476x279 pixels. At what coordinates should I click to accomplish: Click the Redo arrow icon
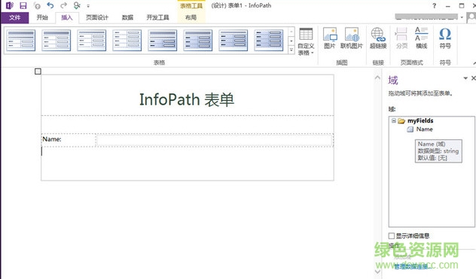pos(63,5)
